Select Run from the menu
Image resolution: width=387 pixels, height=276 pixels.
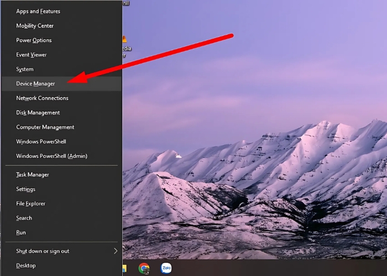tap(21, 233)
